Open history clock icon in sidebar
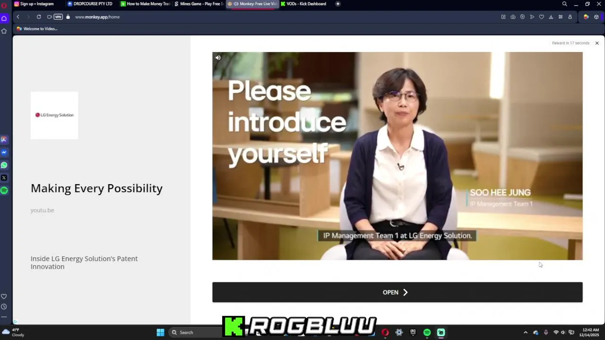Viewport: 605px width, 340px height. coord(4,307)
